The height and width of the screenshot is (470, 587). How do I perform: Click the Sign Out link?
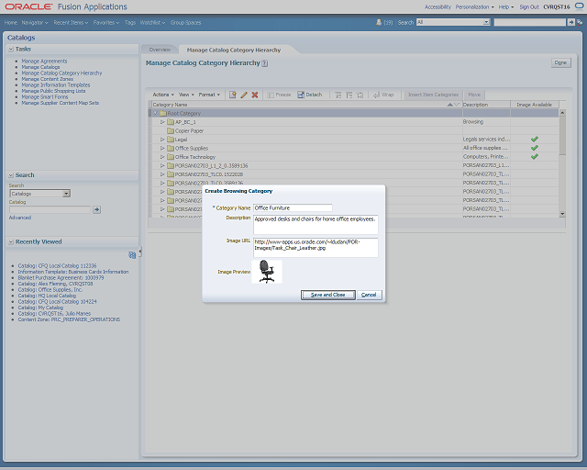coord(529,6)
